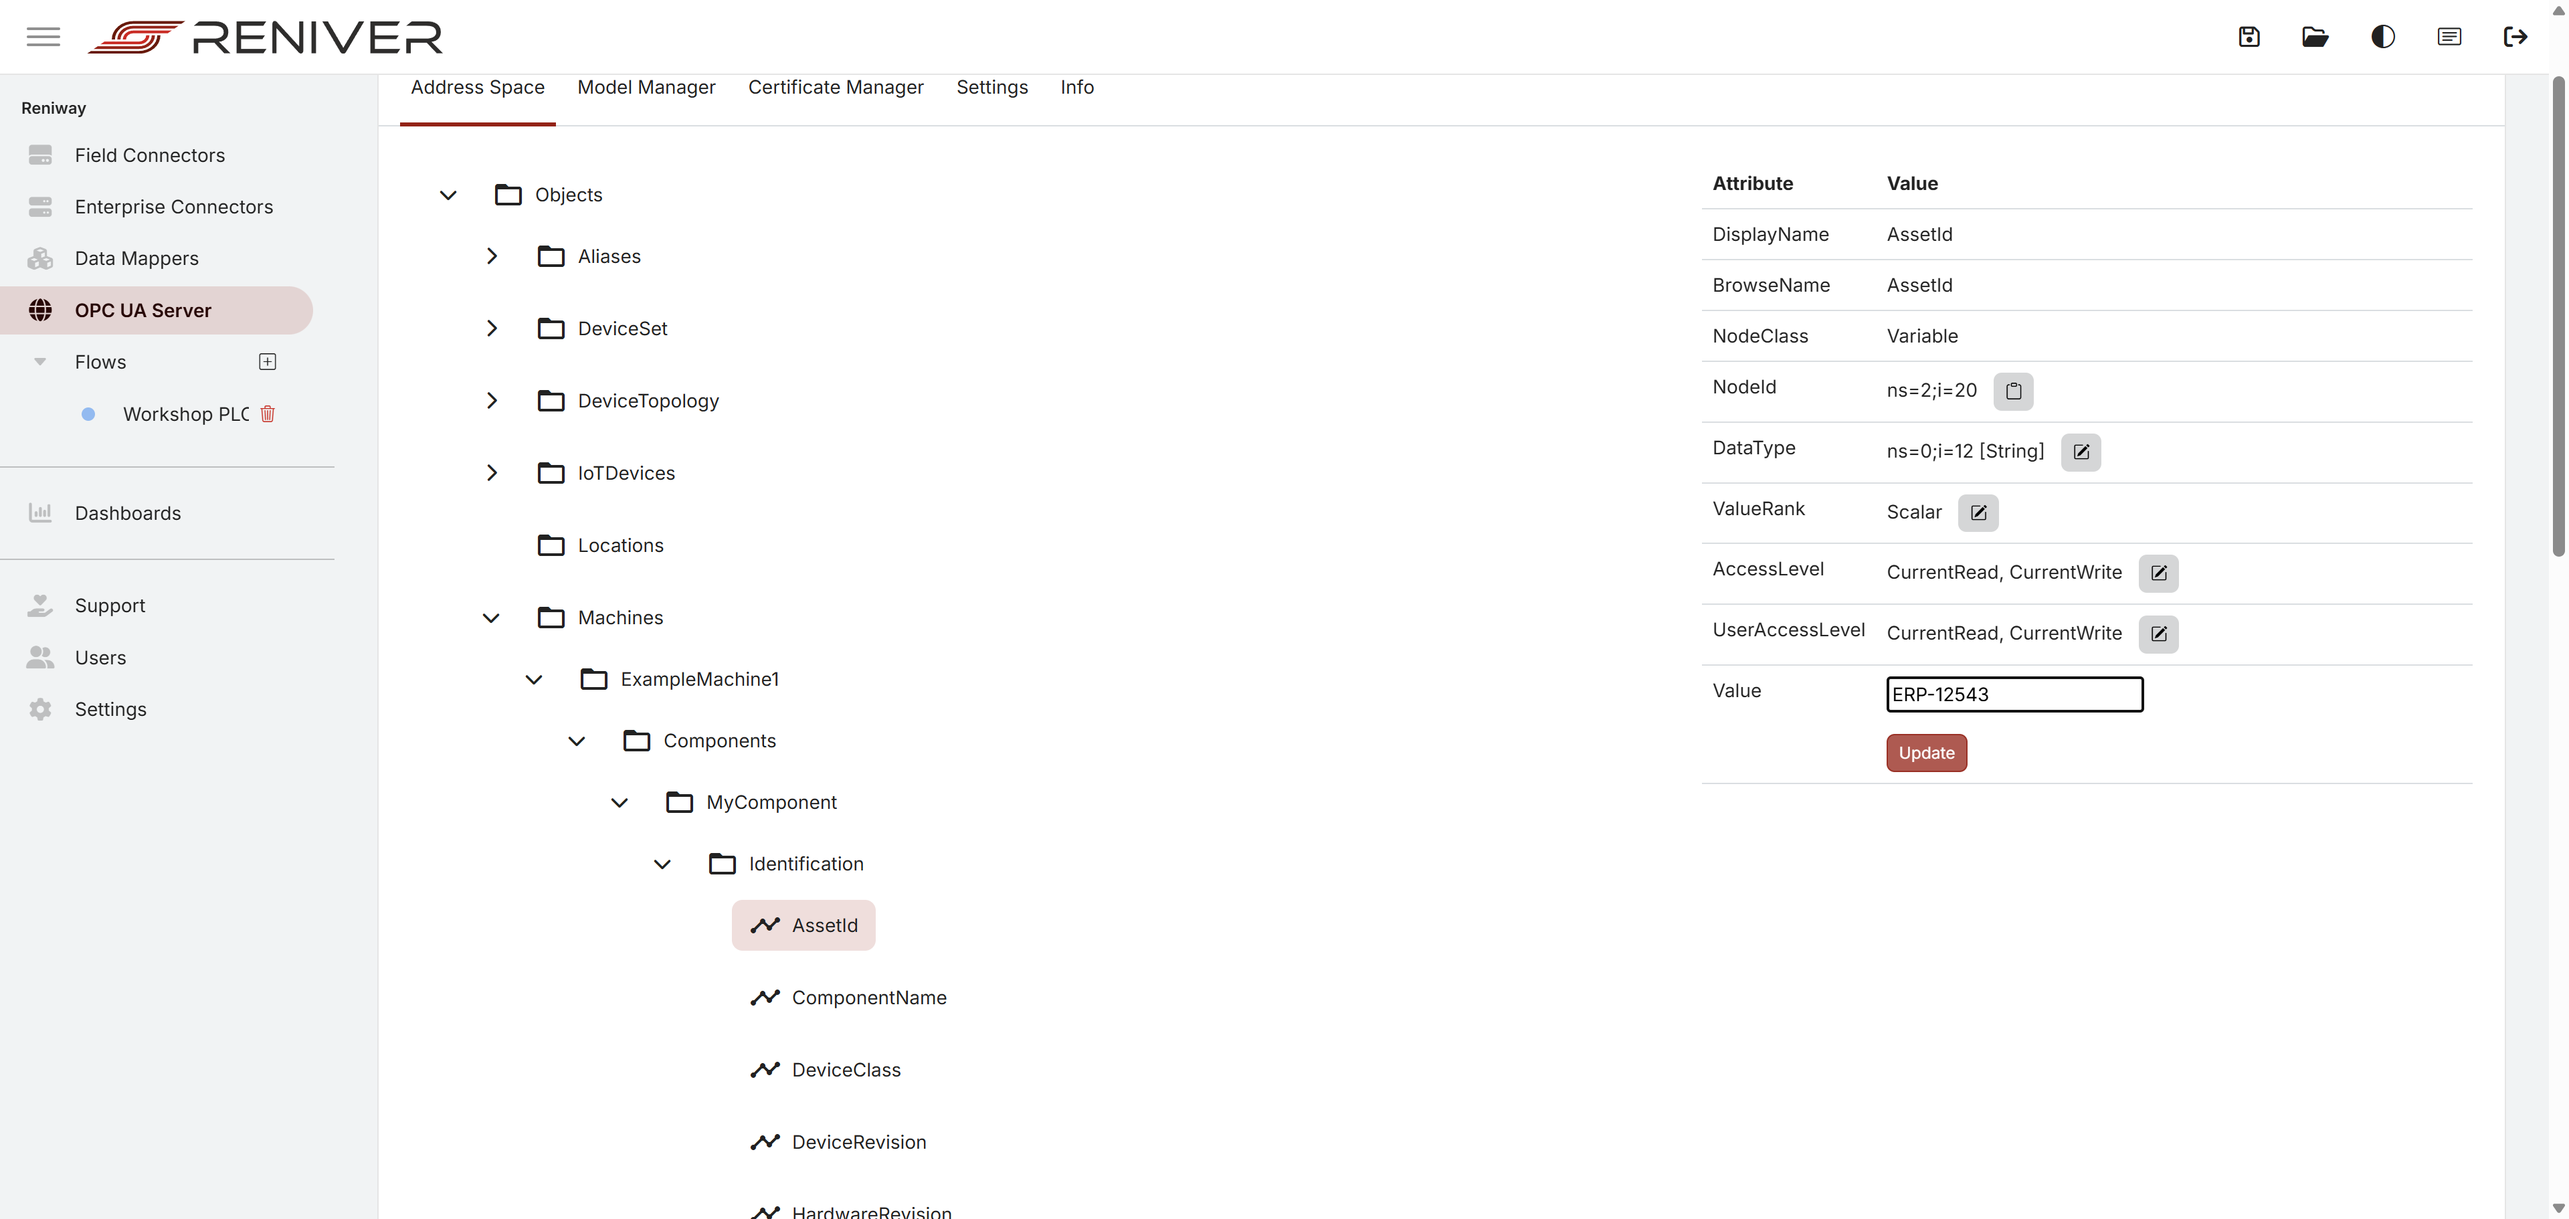
Task: Click inside the Value input field
Action: coord(2012,694)
